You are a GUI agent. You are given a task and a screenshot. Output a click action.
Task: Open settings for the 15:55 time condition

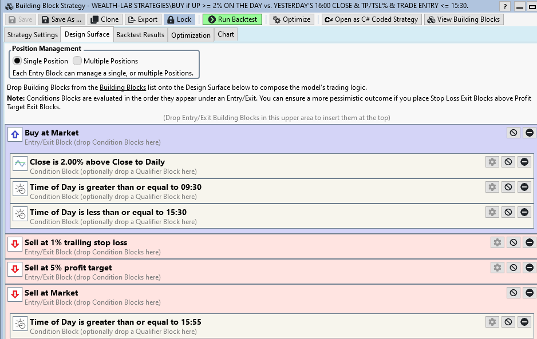tap(492, 322)
